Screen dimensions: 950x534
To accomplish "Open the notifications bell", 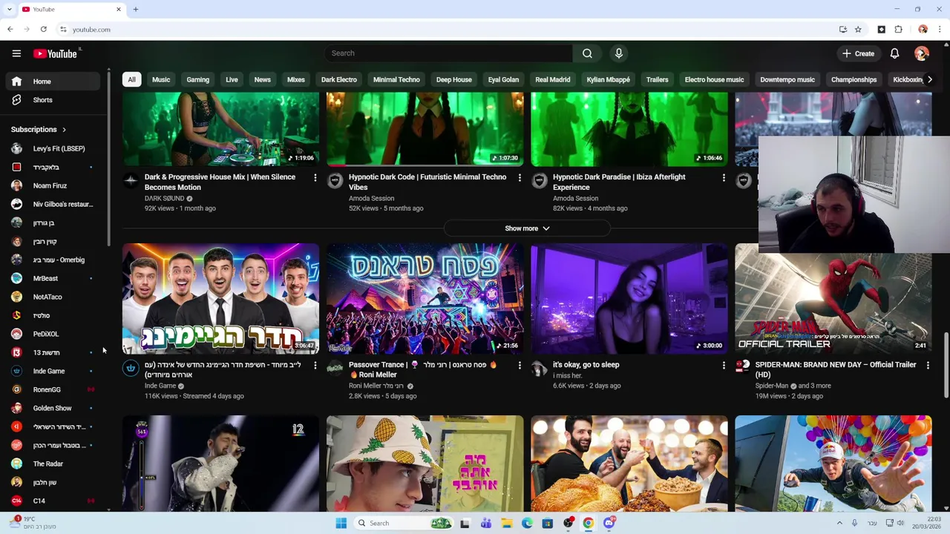I will point(894,53).
